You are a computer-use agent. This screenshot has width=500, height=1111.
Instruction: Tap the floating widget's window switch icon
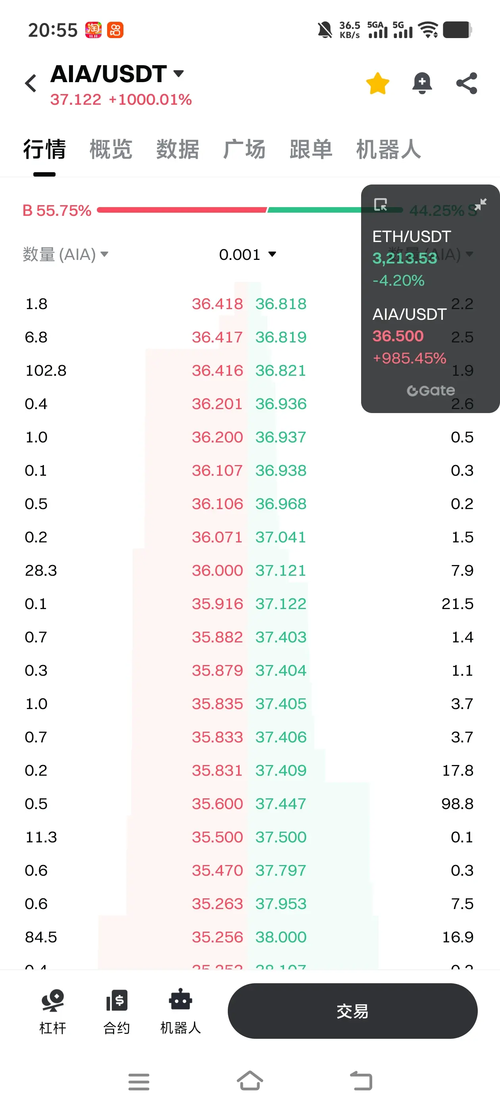click(x=381, y=204)
